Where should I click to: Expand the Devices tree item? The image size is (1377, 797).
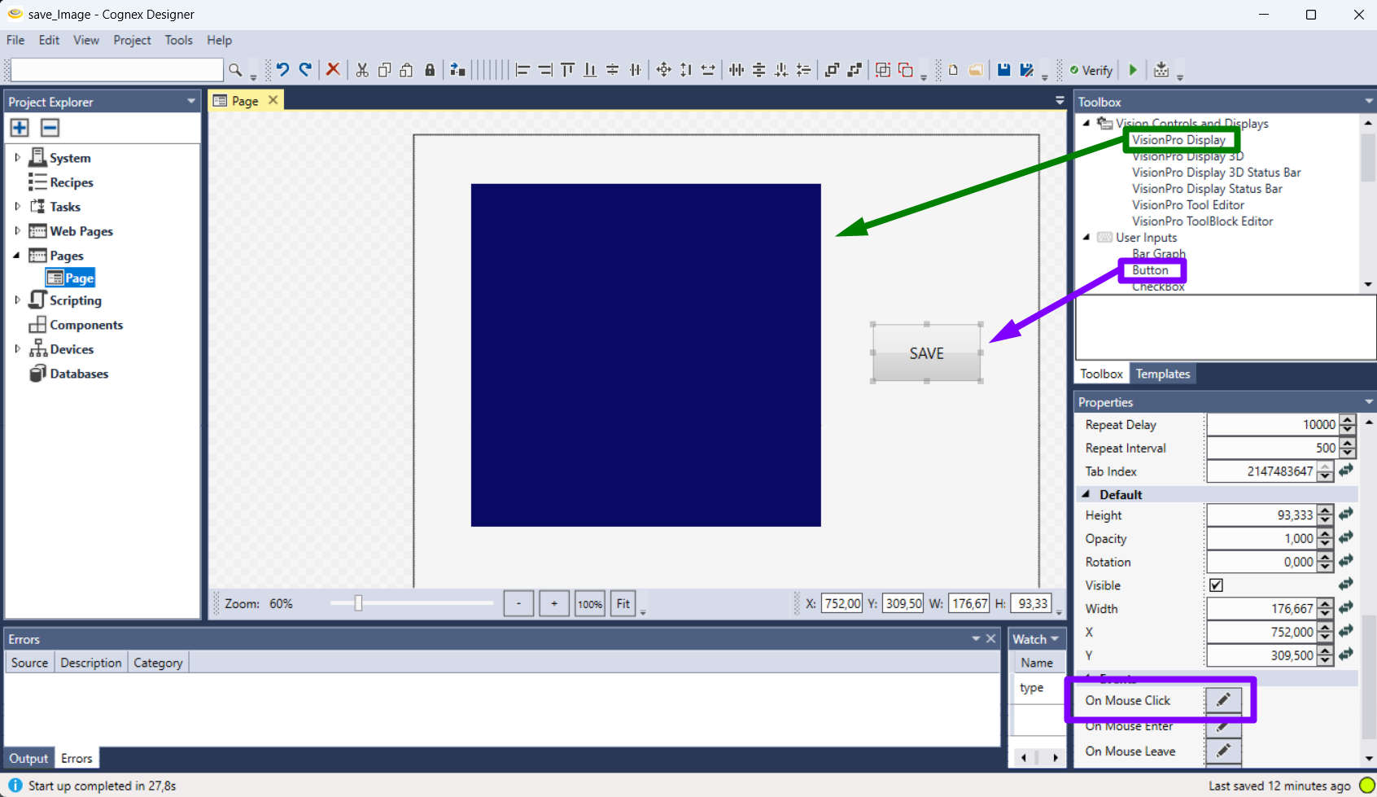pos(18,348)
